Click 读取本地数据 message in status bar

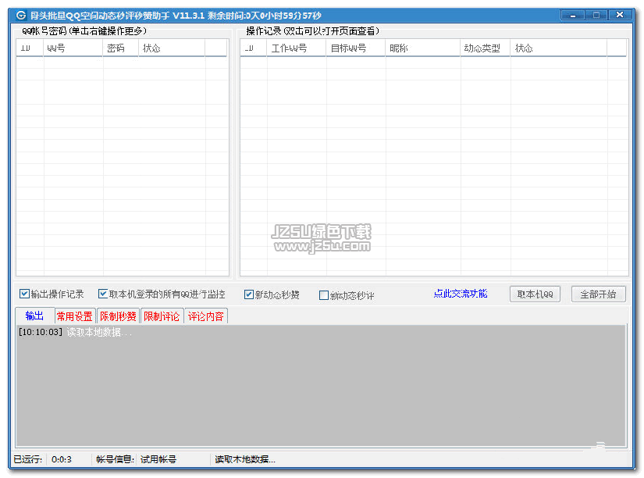click(245, 459)
